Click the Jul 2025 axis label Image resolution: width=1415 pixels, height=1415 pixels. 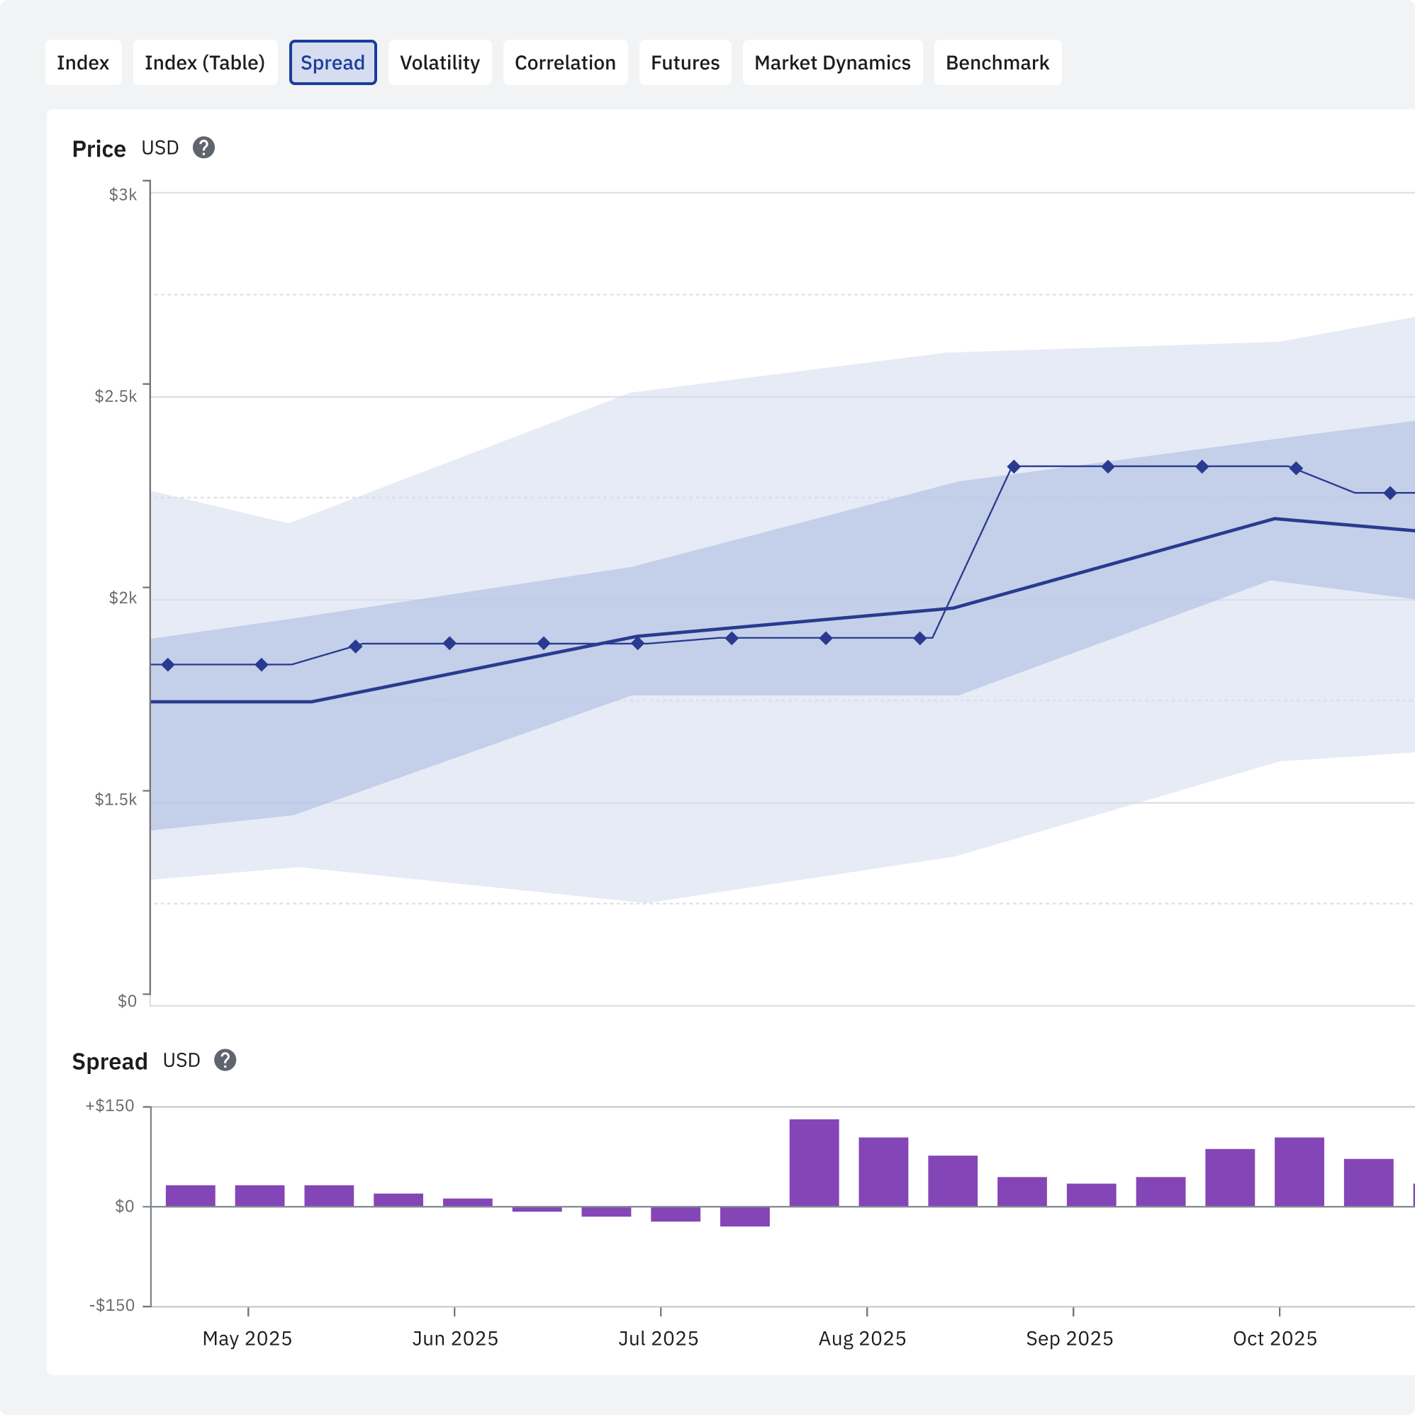point(658,1339)
